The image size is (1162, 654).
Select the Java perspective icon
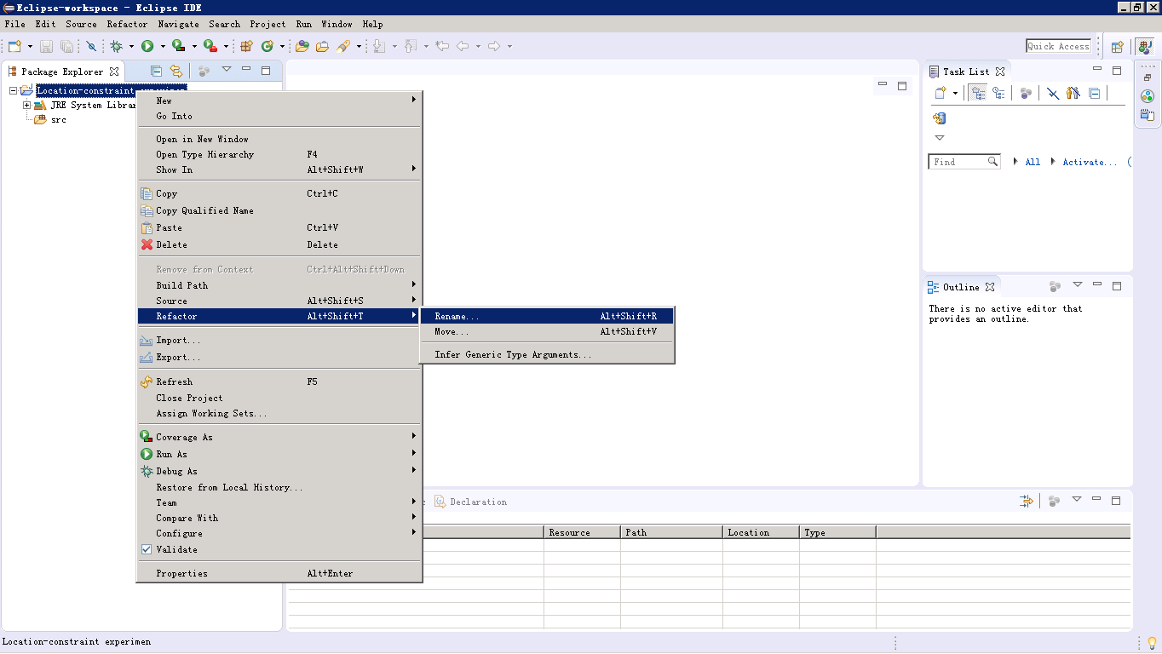[x=1146, y=46]
